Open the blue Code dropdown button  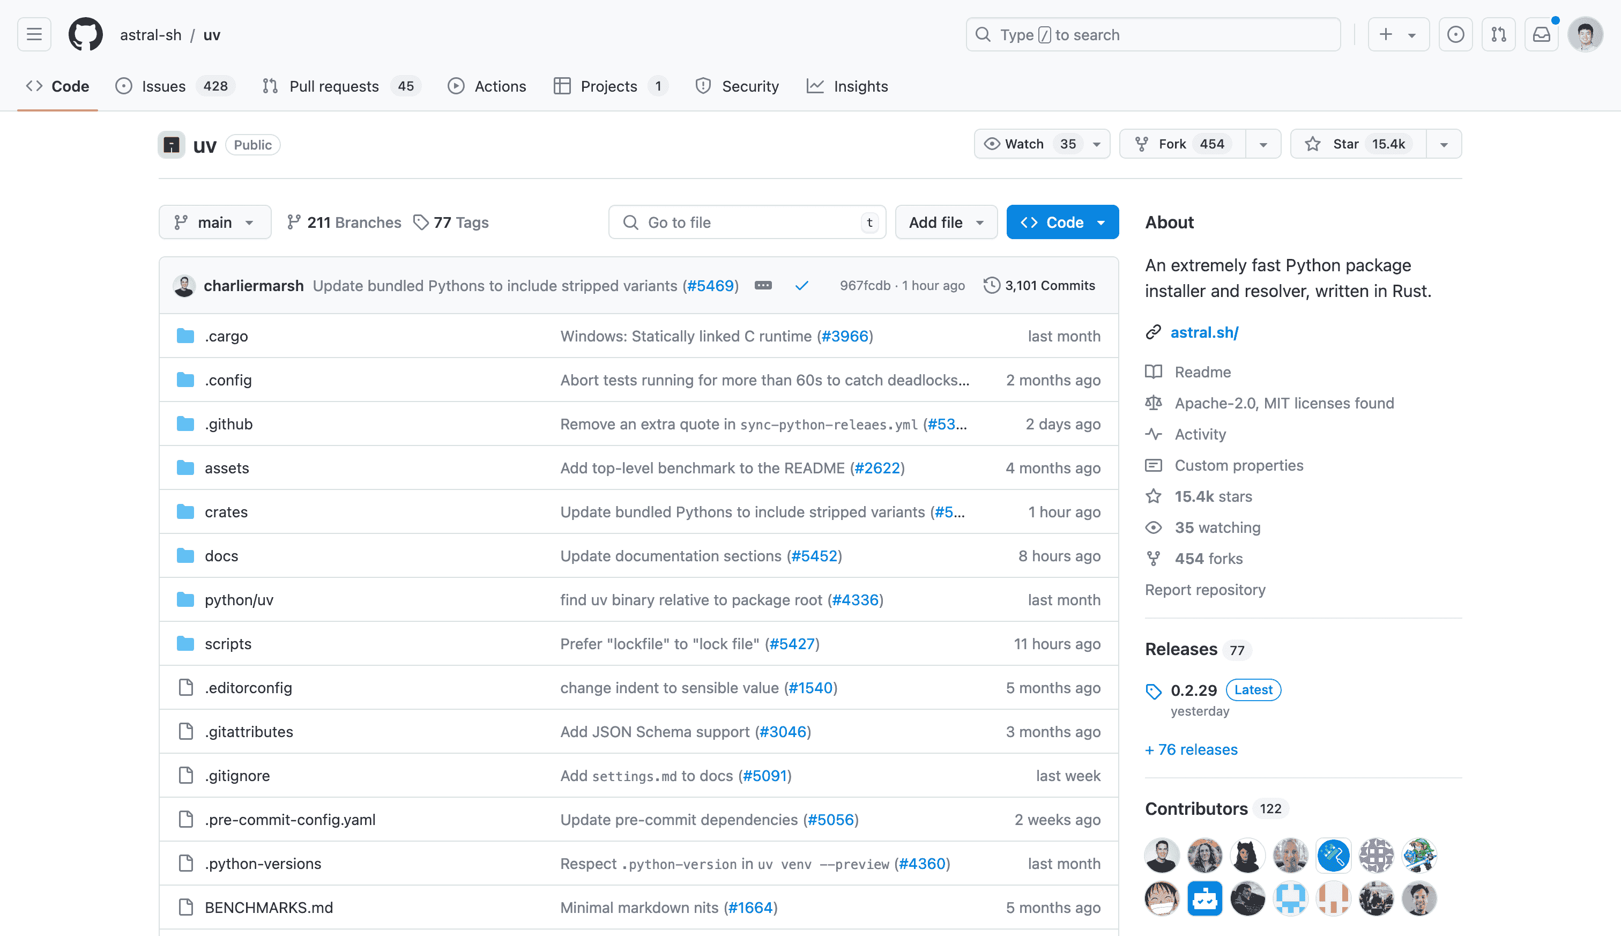coord(1062,222)
